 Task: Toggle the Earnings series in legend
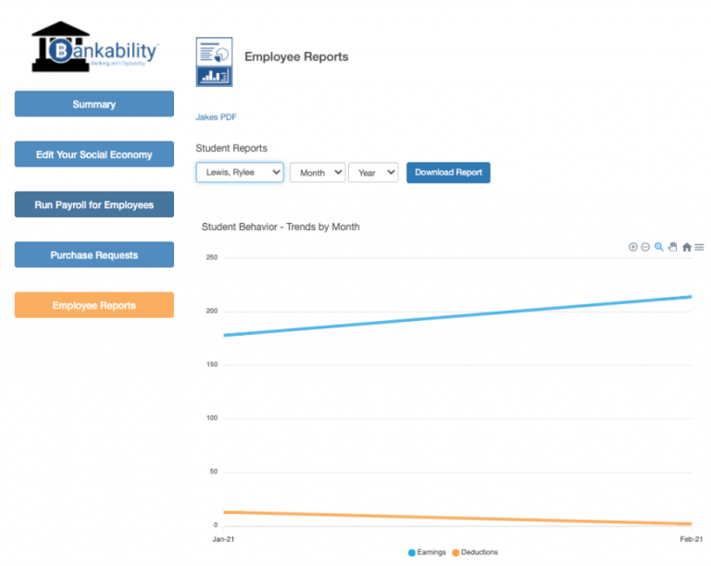(427, 552)
